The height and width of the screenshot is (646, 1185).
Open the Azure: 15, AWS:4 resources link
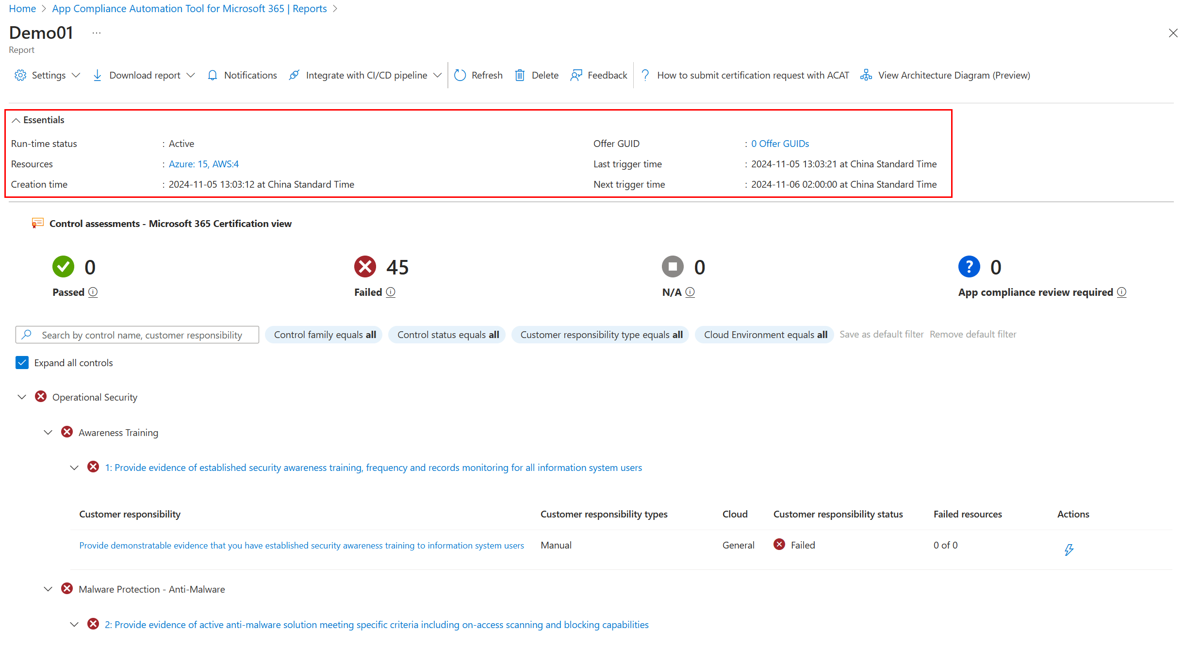(x=204, y=164)
